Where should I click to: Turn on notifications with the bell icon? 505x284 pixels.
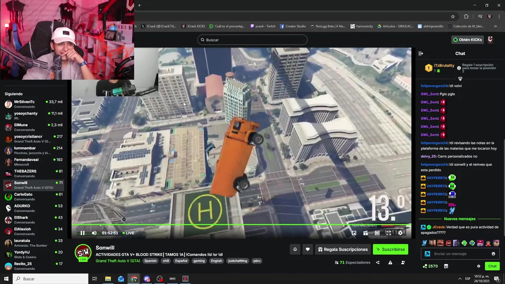pyautogui.click(x=295, y=249)
